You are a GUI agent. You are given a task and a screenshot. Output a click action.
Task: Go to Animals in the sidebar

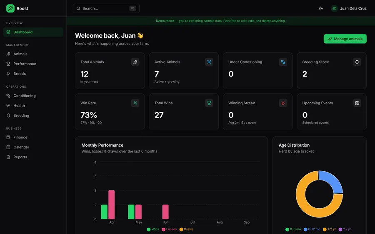pyautogui.click(x=33, y=54)
